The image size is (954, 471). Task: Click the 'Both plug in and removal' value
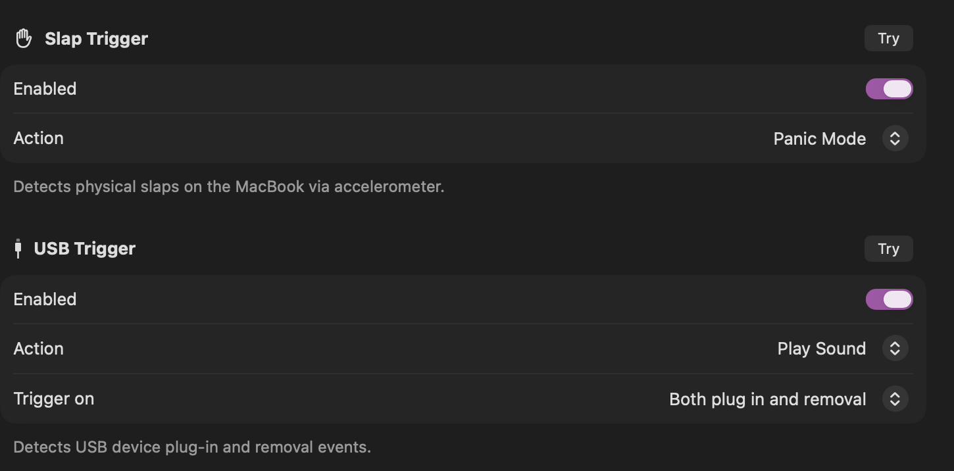tap(767, 399)
